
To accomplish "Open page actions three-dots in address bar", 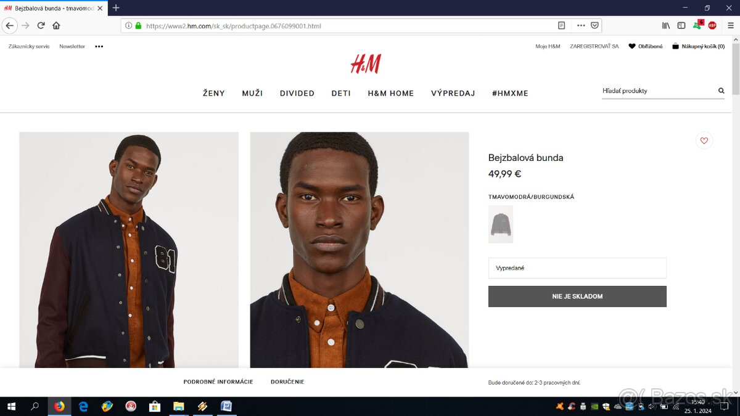I will point(580,26).
